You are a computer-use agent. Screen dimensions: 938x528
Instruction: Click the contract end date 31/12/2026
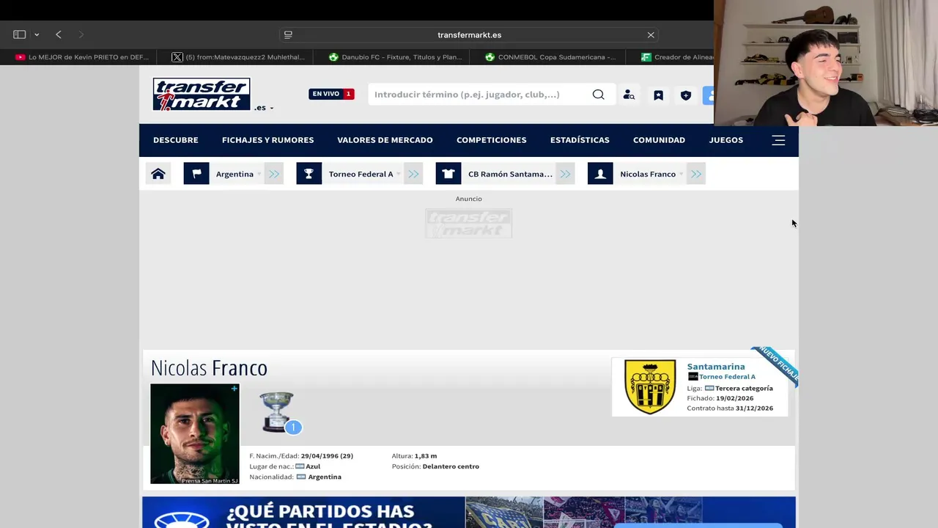point(754,408)
